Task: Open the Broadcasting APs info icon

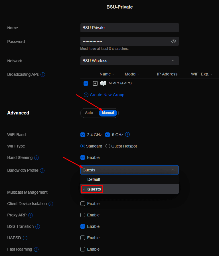Action: click(43, 75)
